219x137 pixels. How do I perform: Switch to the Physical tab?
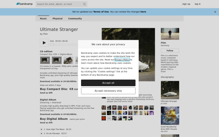coord(57,19)
